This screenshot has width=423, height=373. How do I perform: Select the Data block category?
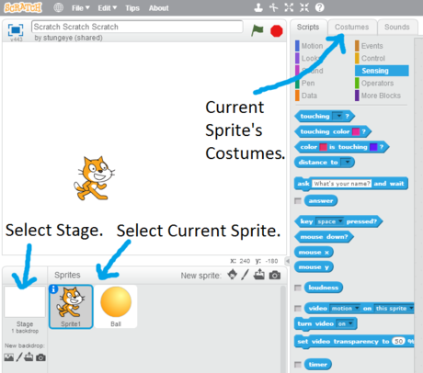[x=306, y=96]
